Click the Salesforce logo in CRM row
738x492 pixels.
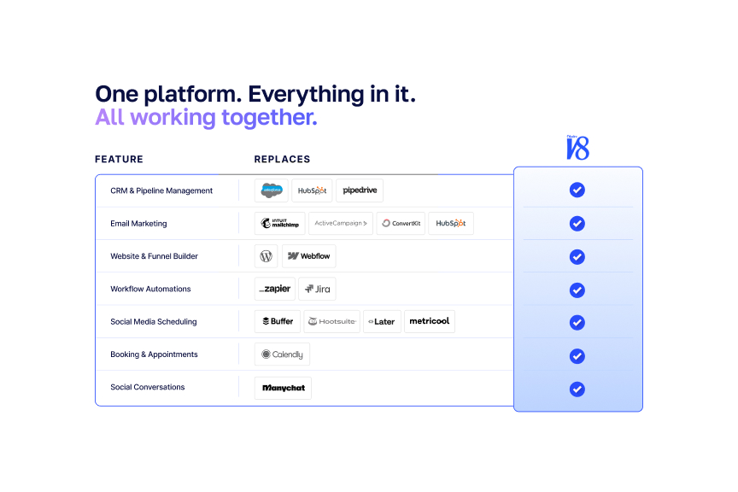click(272, 190)
